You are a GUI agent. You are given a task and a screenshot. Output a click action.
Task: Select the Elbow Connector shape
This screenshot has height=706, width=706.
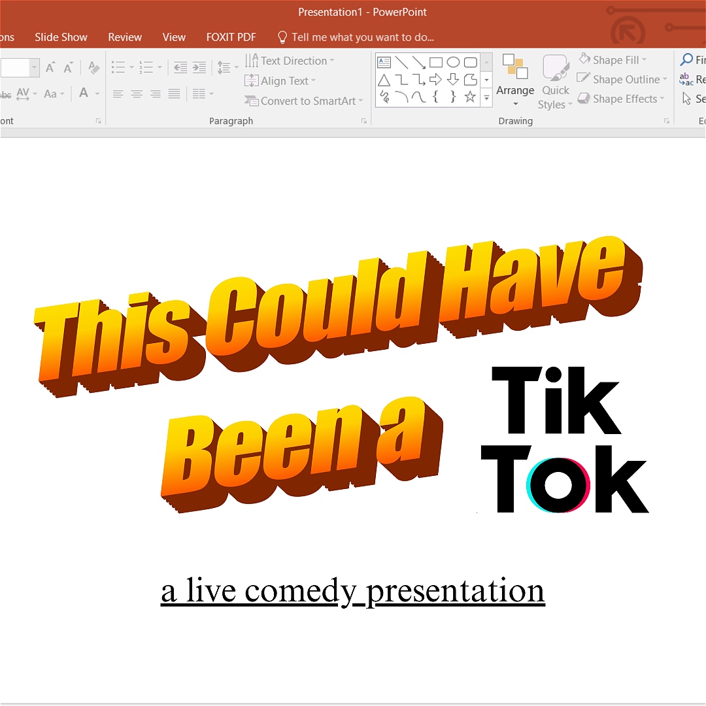401,80
